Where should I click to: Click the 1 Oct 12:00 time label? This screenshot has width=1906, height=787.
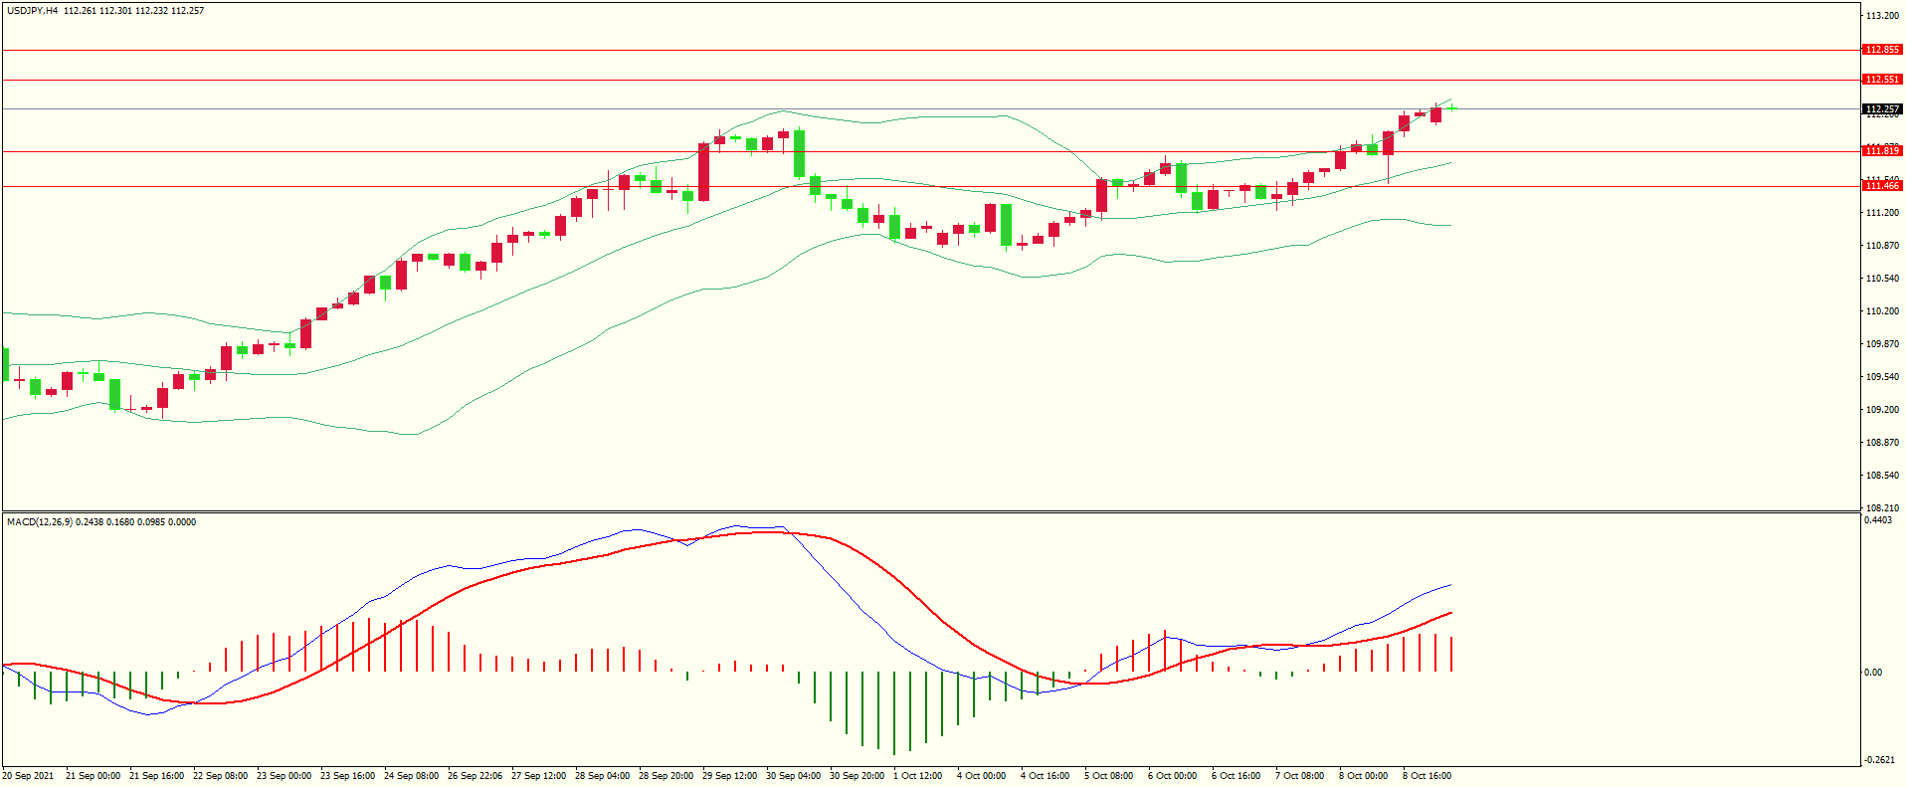pos(917,776)
